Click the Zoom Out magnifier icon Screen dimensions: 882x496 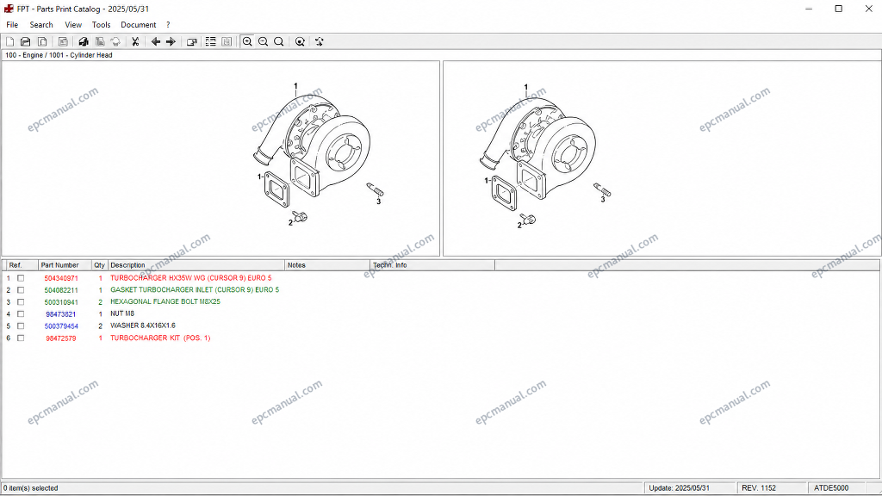[263, 41]
